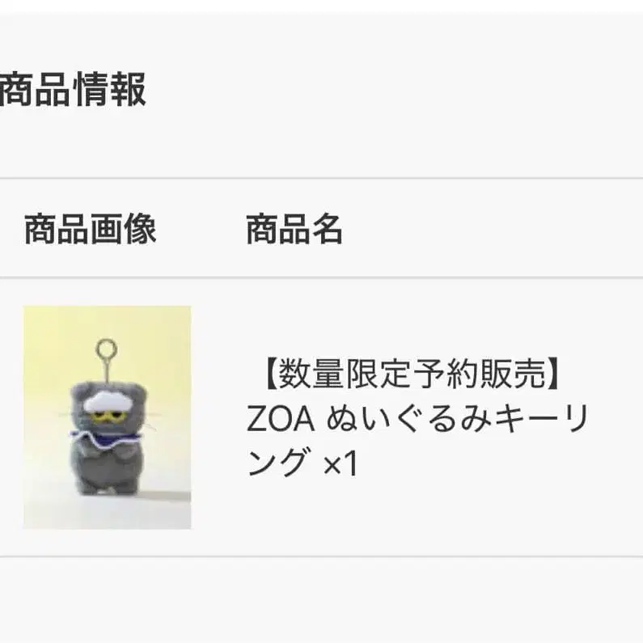
Task: Click the ×1 quantity indicator
Action: pyautogui.click(x=341, y=463)
